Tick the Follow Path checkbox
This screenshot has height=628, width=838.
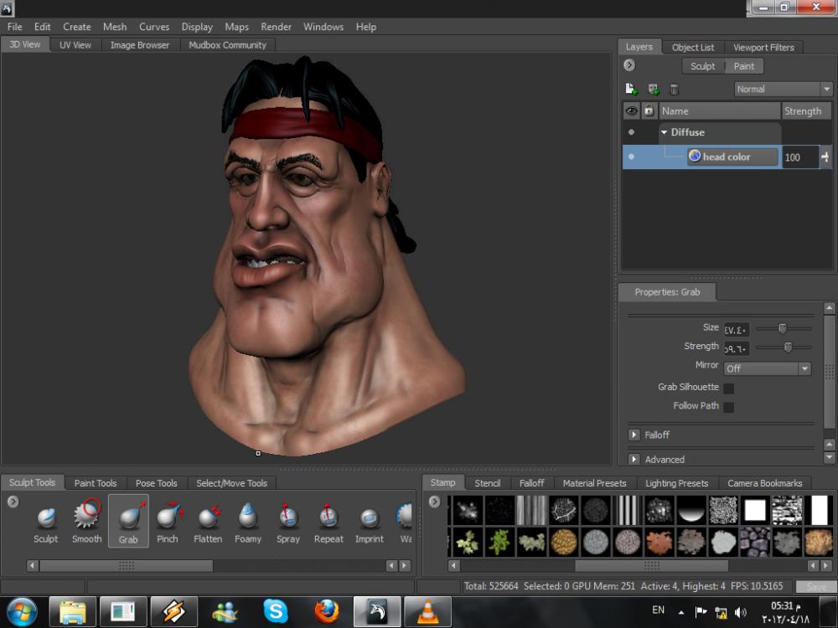(x=728, y=407)
